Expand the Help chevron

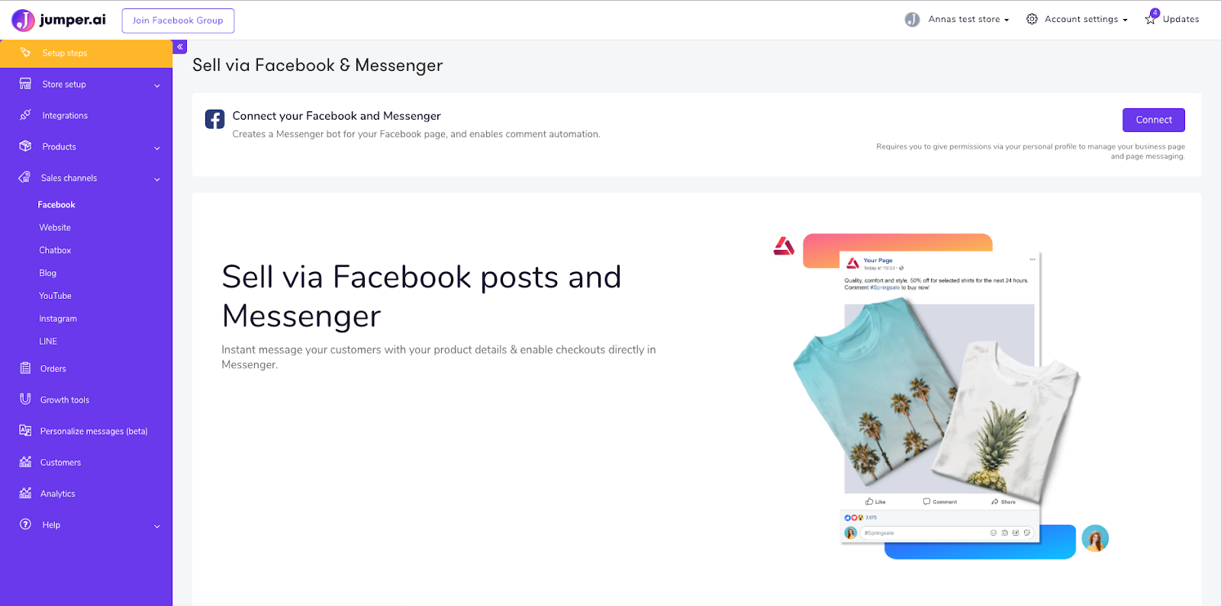157,526
